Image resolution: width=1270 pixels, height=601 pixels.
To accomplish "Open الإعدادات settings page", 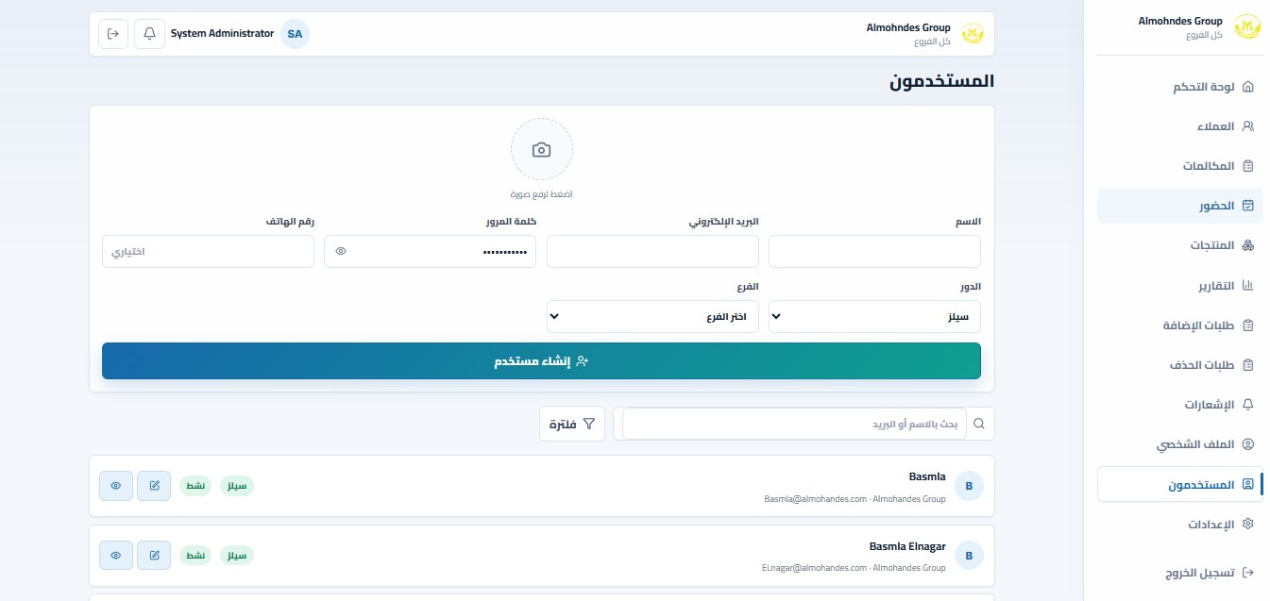I will tap(1180, 525).
